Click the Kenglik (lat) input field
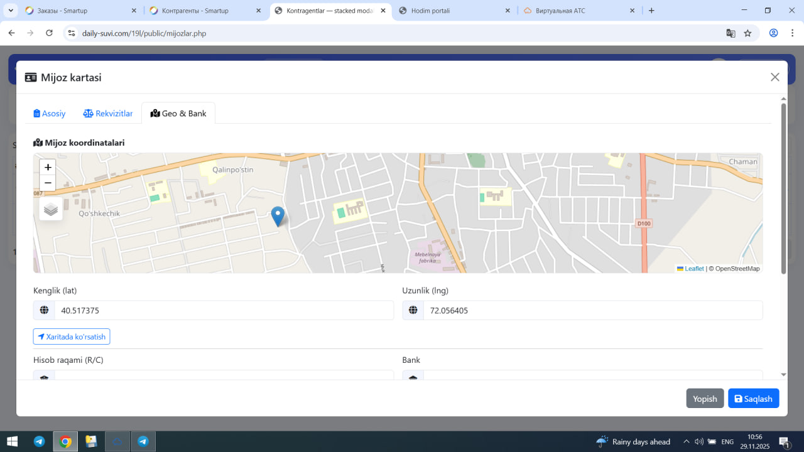This screenshot has width=804, height=452. [x=224, y=310]
